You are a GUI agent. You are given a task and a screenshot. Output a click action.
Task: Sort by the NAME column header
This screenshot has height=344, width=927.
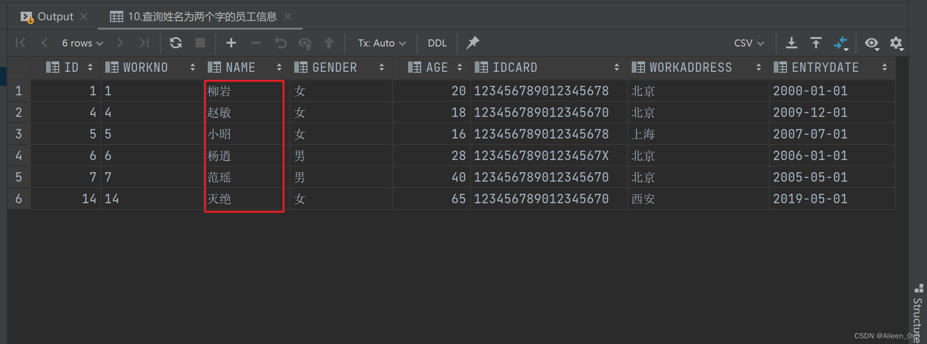click(246, 68)
